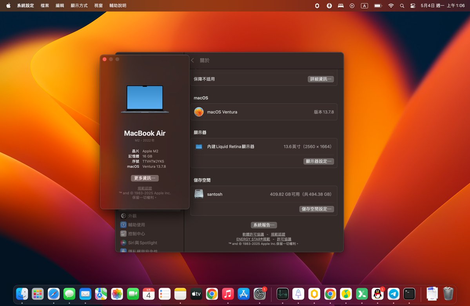Click the serial number TTVHTWJYK5
470x306 pixels.
(153, 161)
